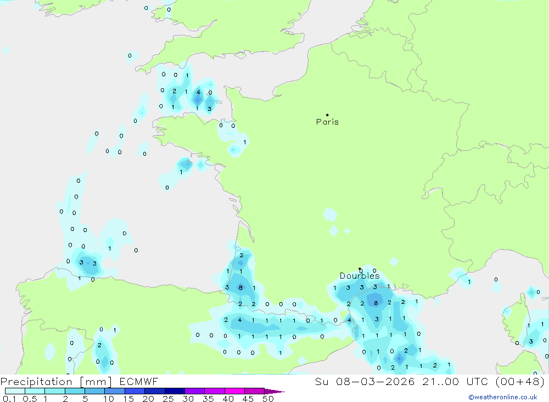Click the Paris city label
Image resolution: width=549 pixels, height=402 pixels.
coord(327,122)
